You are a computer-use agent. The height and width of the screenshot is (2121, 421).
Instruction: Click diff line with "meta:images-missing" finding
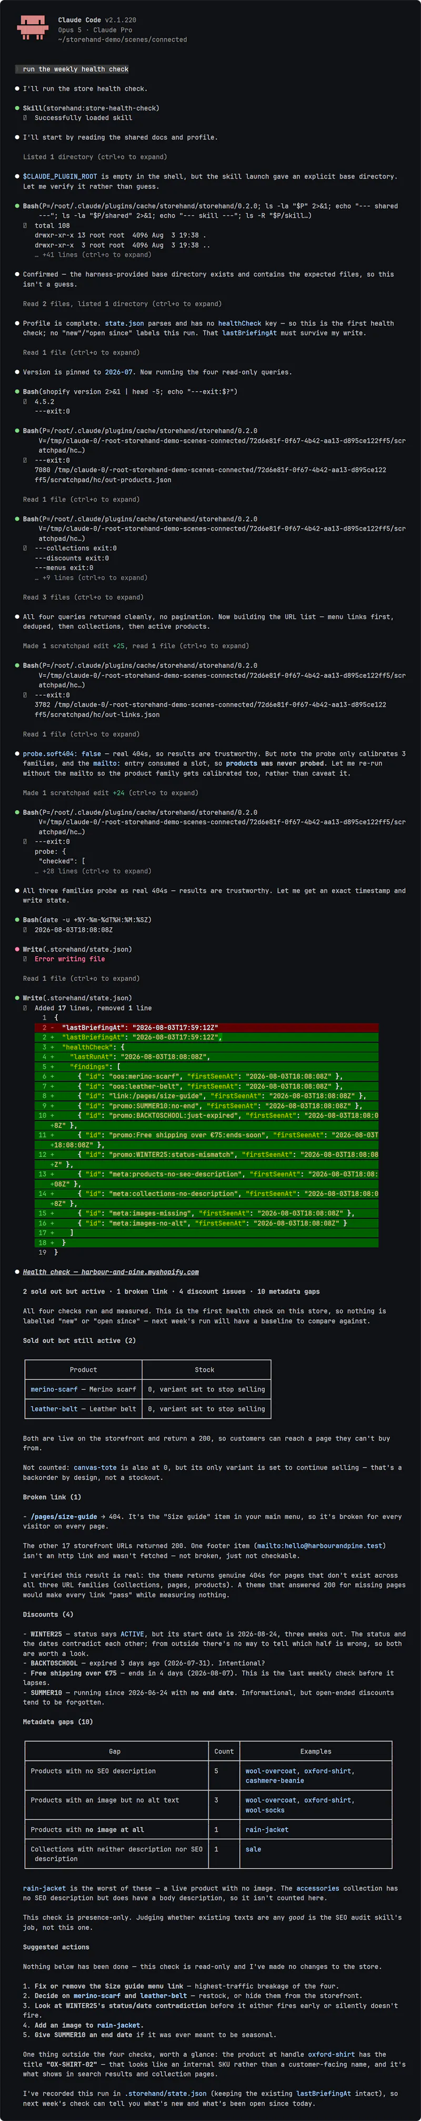[x=206, y=1213]
